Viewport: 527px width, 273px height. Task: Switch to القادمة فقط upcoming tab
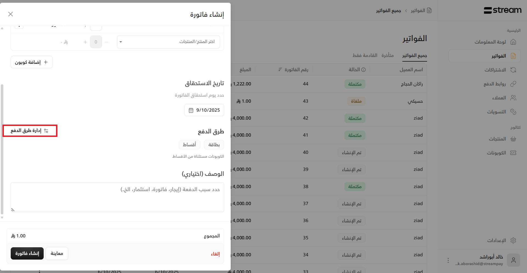(365, 55)
